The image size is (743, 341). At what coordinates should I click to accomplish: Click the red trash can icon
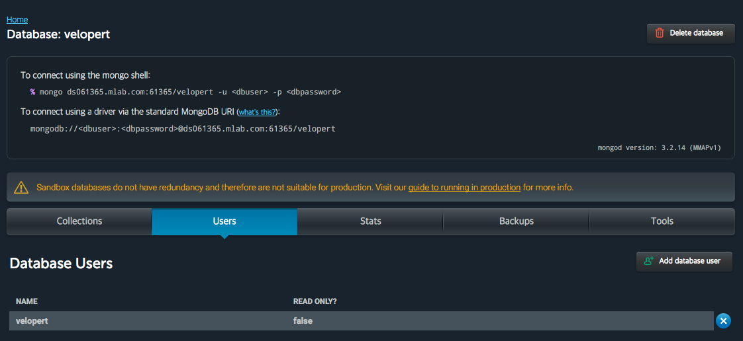[660, 33]
